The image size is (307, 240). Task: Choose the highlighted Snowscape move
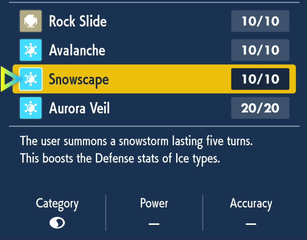[79, 79]
